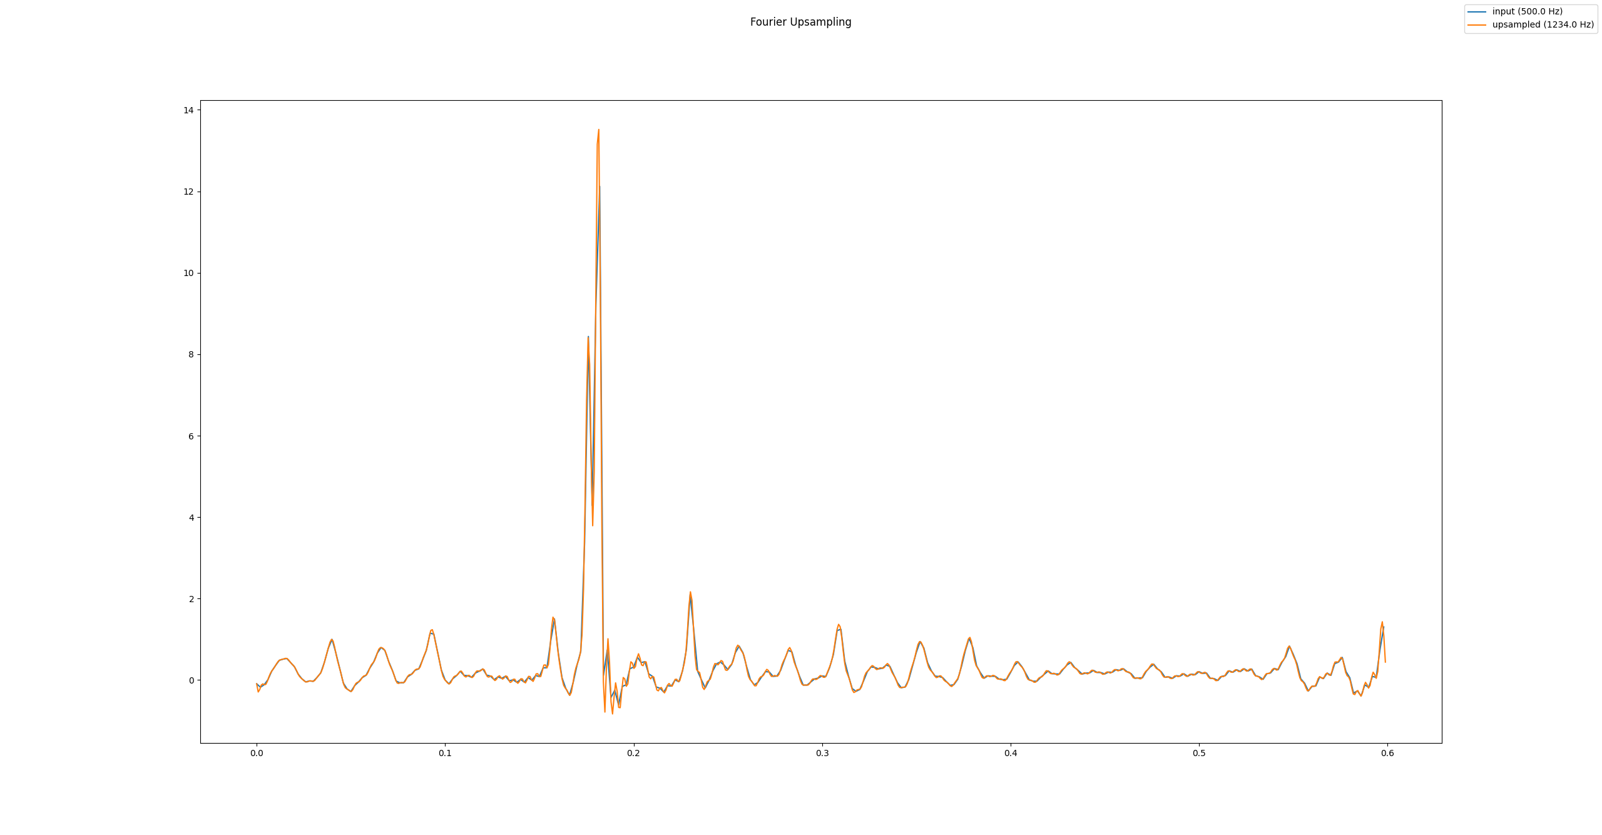Click the empty plot area above the signal
The width and height of the screenshot is (1602, 835).
coord(1064,313)
